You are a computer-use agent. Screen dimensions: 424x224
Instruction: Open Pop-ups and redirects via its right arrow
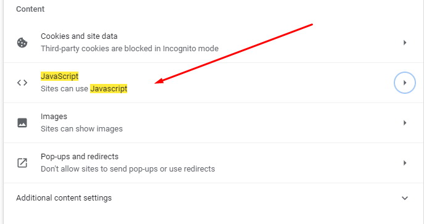[x=405, y=163]
